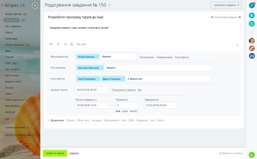
Task: Open the notifications bell icon
Action: [x=252, y=15]
